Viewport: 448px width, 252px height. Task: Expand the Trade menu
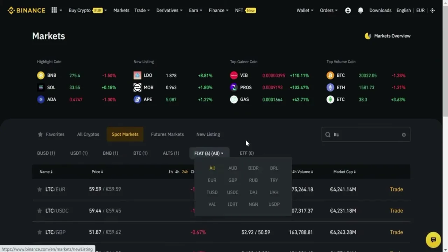142,10
